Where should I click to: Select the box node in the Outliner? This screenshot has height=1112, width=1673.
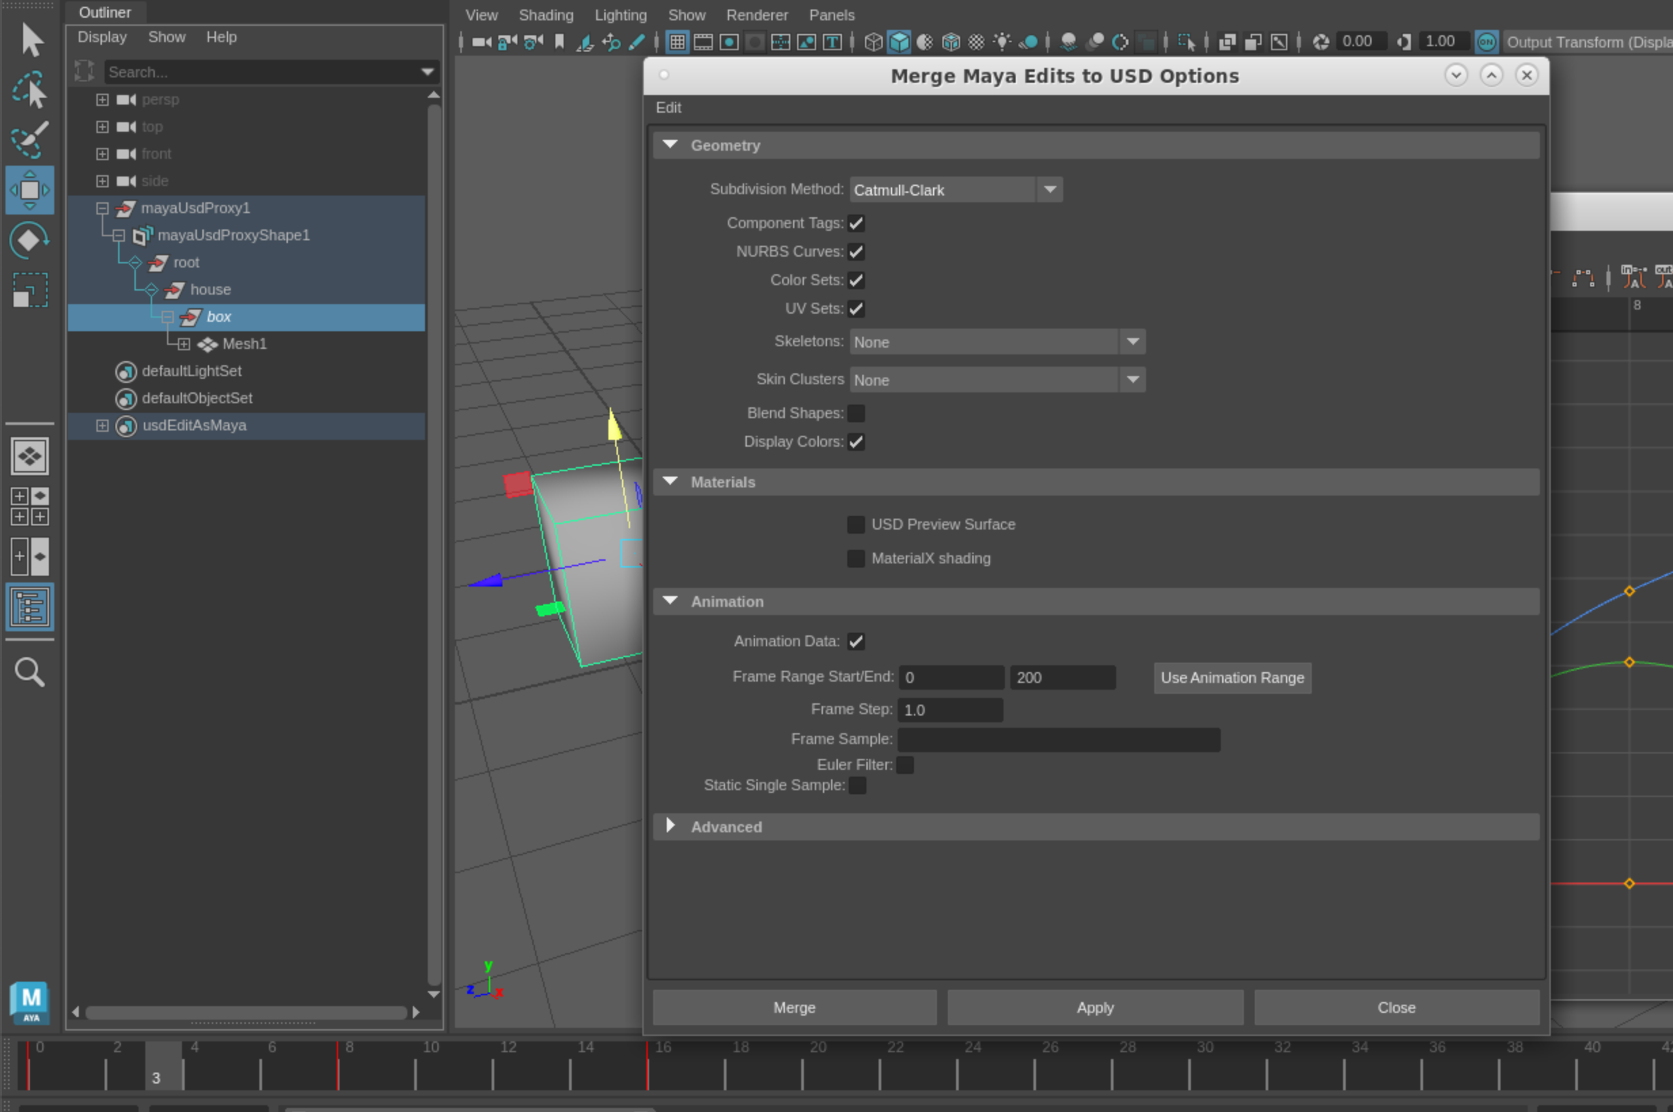tap(219, 317)
